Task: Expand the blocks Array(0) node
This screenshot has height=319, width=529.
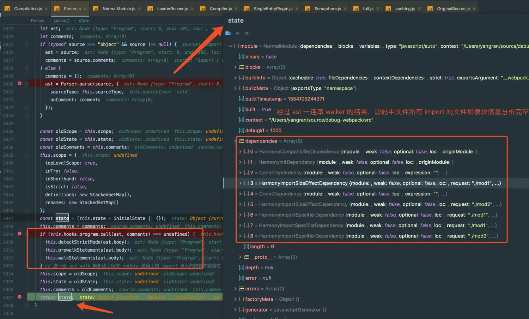Action: 235,67
